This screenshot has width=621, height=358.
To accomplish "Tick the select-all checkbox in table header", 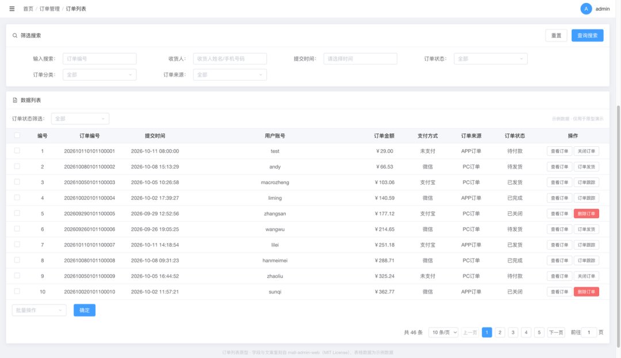I will [17, 135].
